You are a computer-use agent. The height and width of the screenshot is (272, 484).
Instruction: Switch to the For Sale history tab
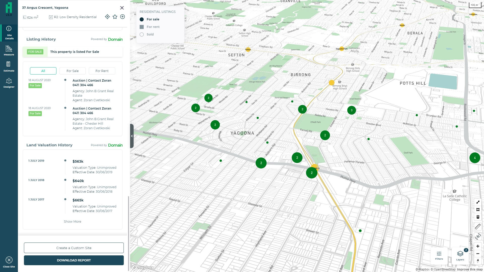click(73, 71)
